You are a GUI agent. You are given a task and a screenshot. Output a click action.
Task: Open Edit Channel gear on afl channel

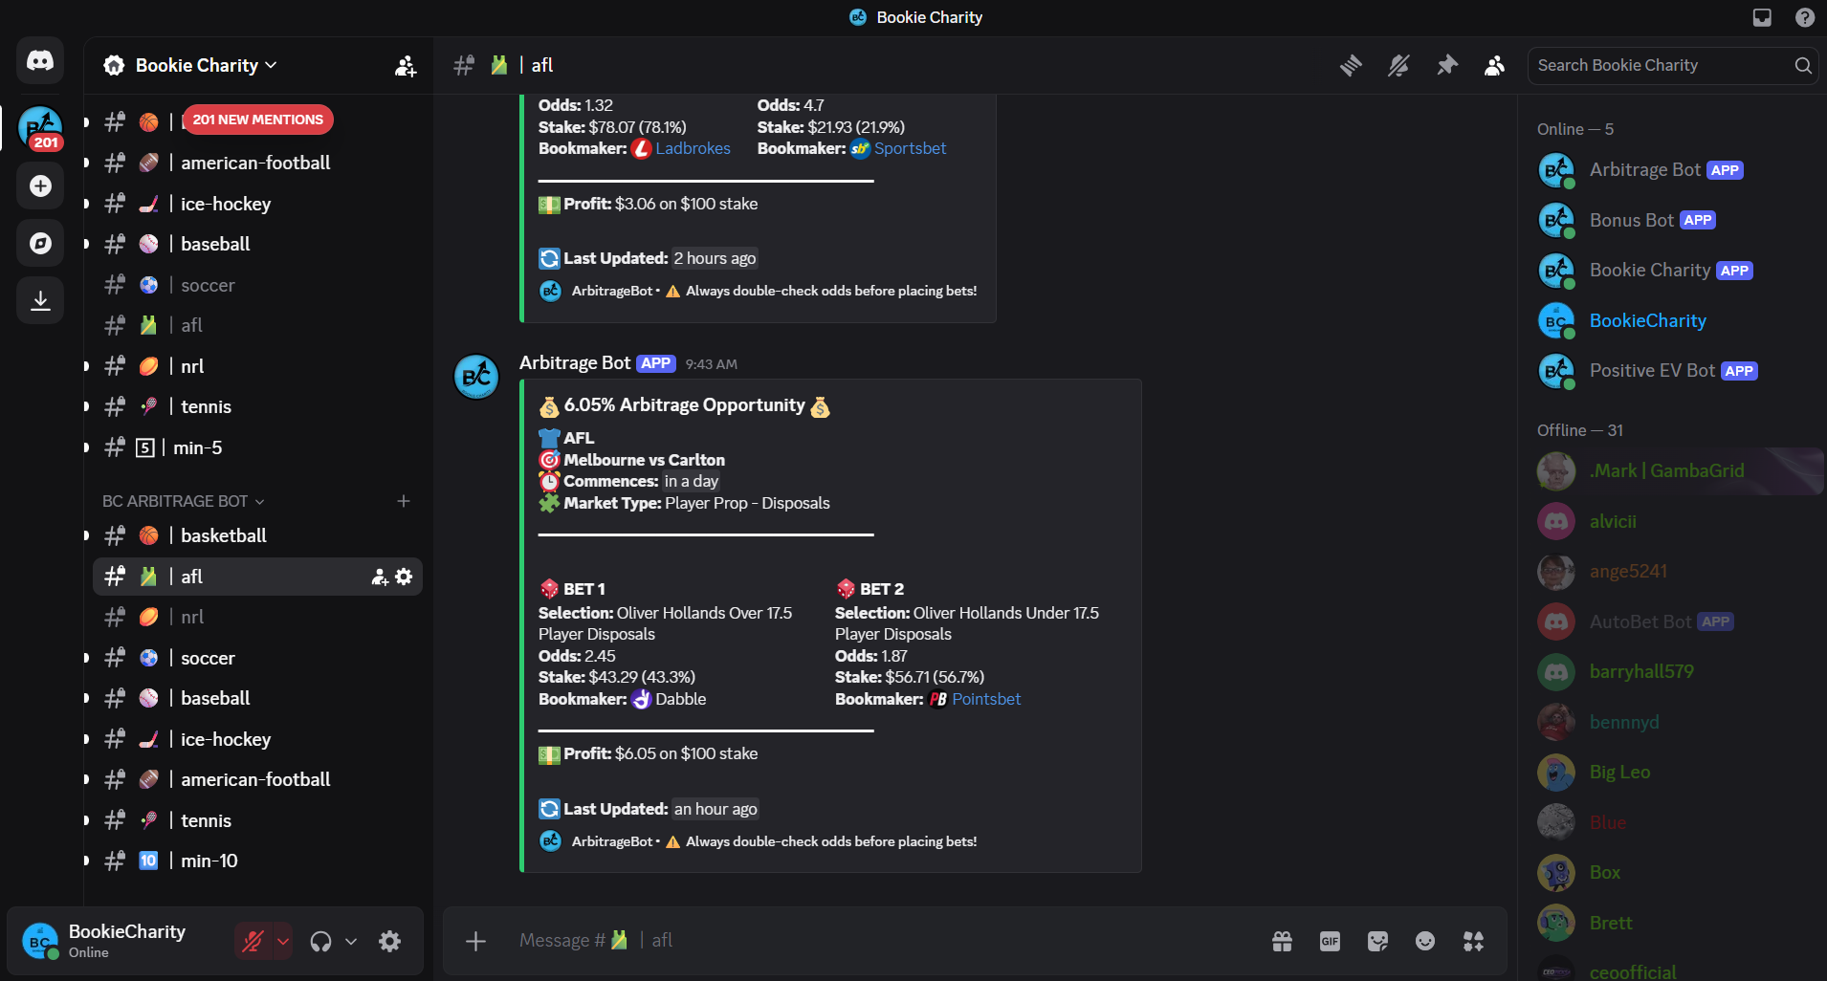tap(404, 577)
